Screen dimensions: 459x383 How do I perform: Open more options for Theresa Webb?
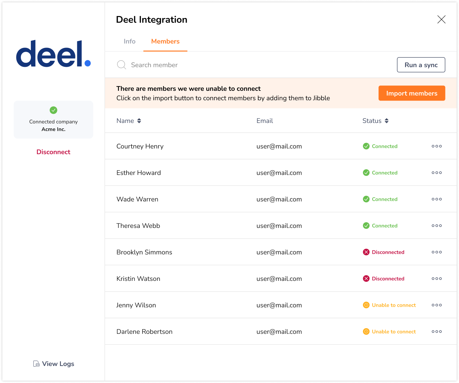tap(437, 226)
